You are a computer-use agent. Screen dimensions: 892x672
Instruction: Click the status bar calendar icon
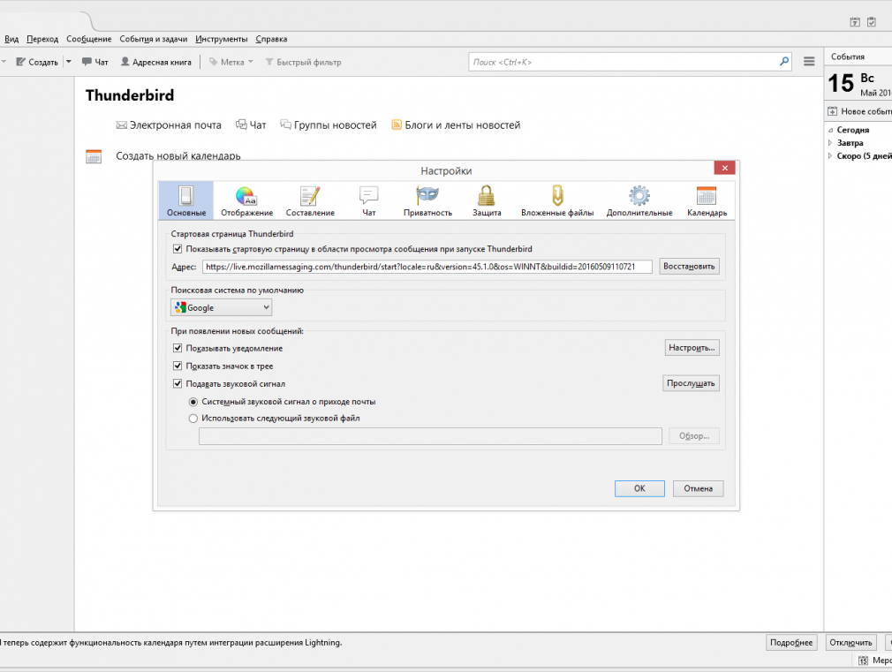click(863, 660)
